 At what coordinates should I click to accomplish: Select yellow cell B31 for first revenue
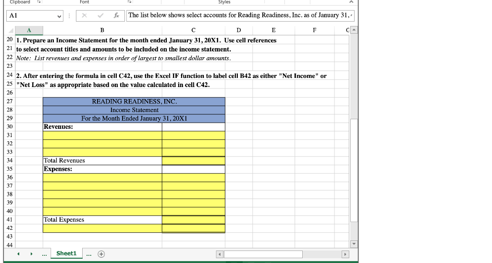pyautogui.click(x=102, y=135)
